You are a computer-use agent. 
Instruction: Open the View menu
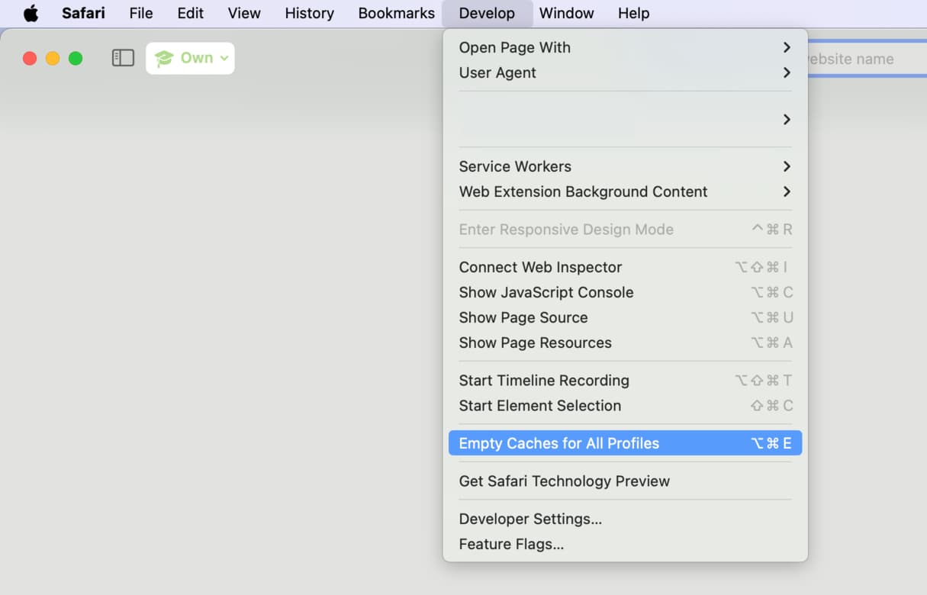pos(244,13)
